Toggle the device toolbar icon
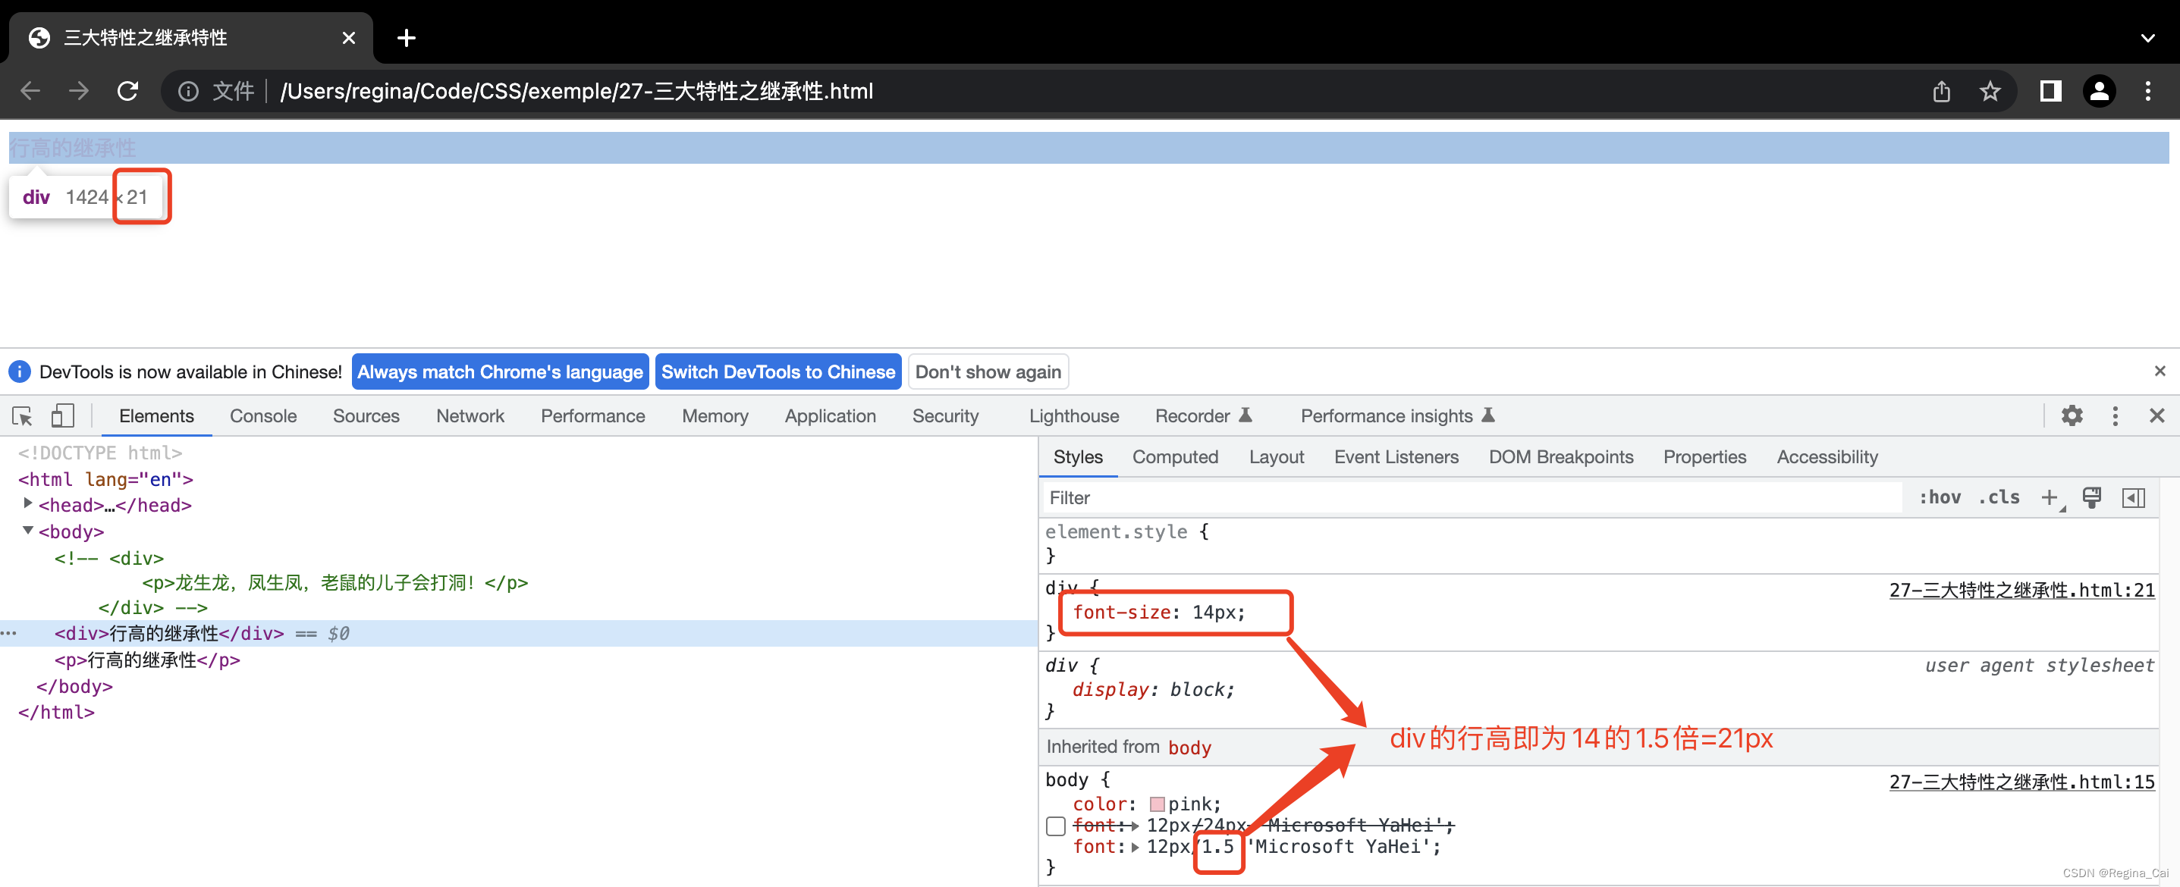Screen dimensions: 2180x887 click(63, 416)
